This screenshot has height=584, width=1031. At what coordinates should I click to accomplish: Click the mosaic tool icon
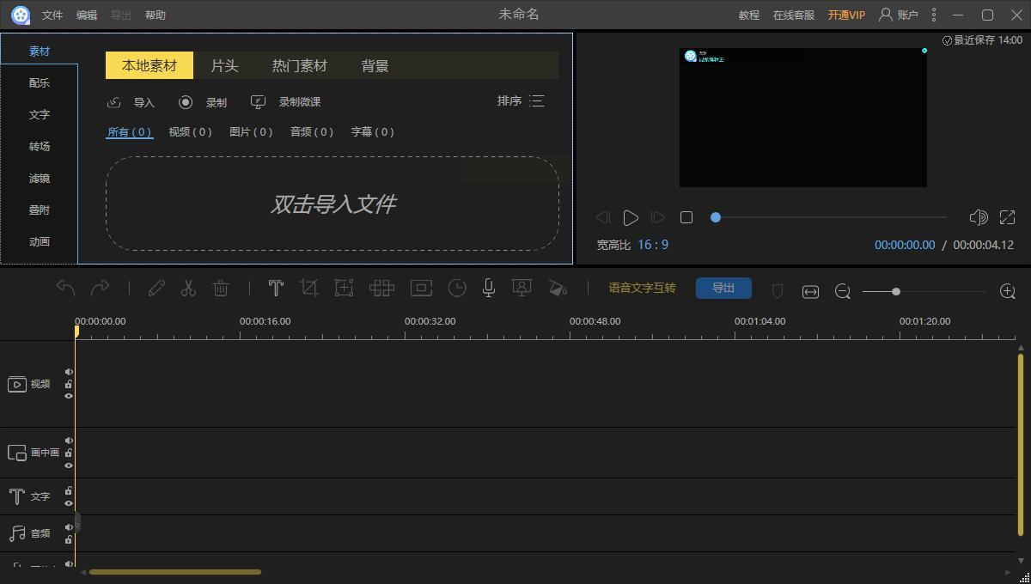click(x=381, y=289)
